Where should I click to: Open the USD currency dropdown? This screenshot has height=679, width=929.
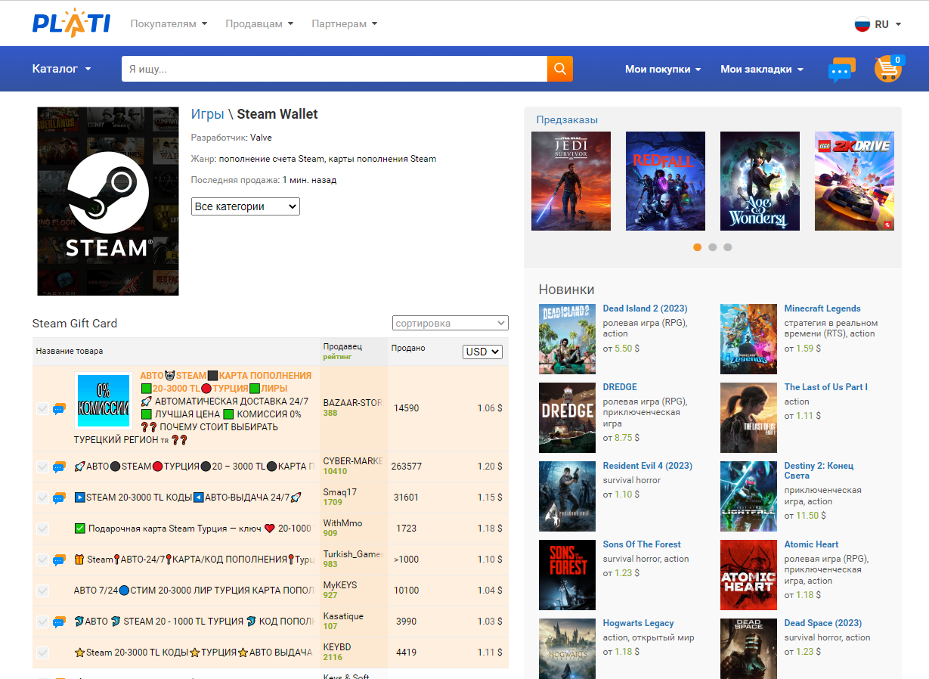click(482, 352)
